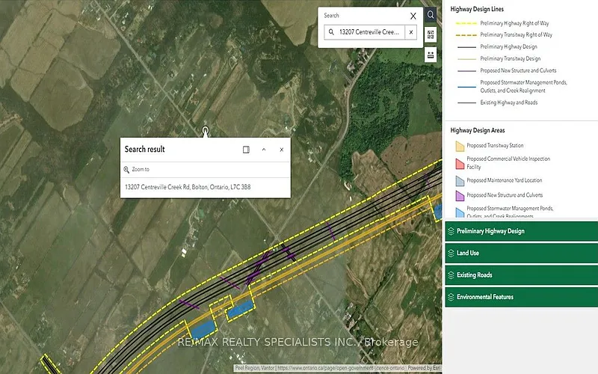
Task: Open the basemap gallery grid icon
Action: [x=431, y=34]
